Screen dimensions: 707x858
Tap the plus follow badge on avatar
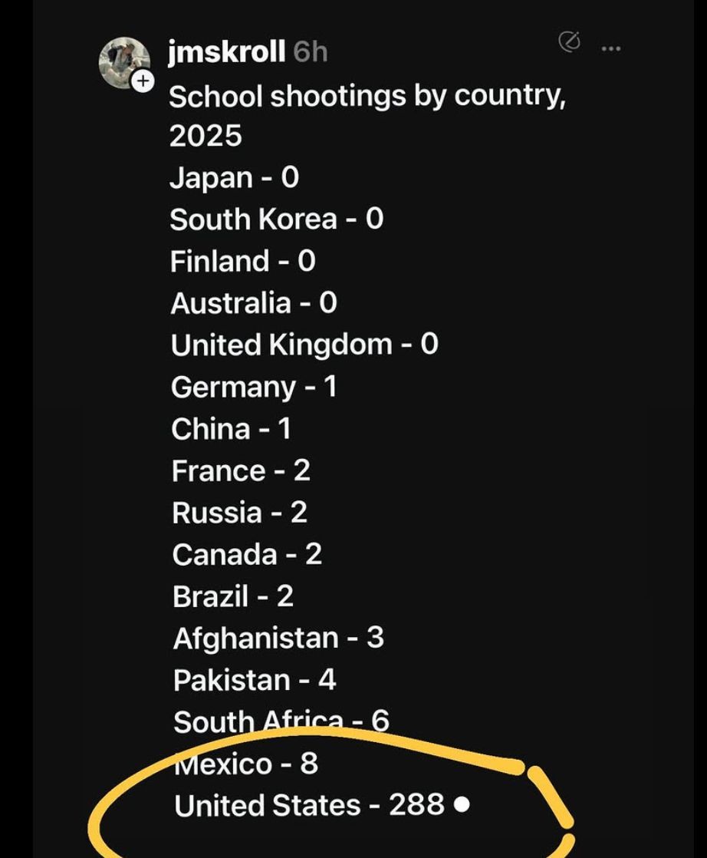pos(143,81)
